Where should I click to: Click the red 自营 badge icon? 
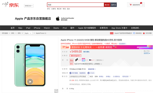coord(112,33)
